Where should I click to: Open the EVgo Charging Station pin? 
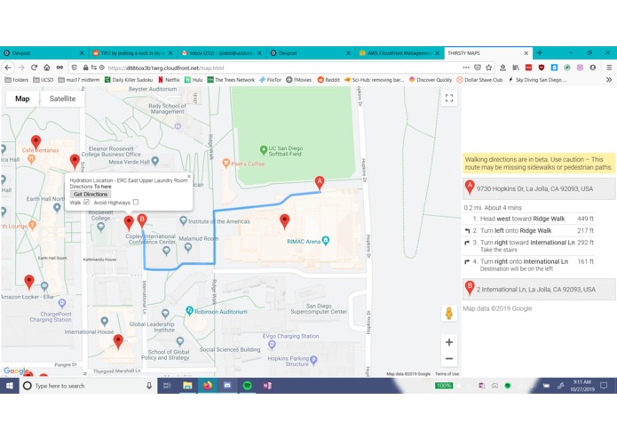[x=272, y=345]
